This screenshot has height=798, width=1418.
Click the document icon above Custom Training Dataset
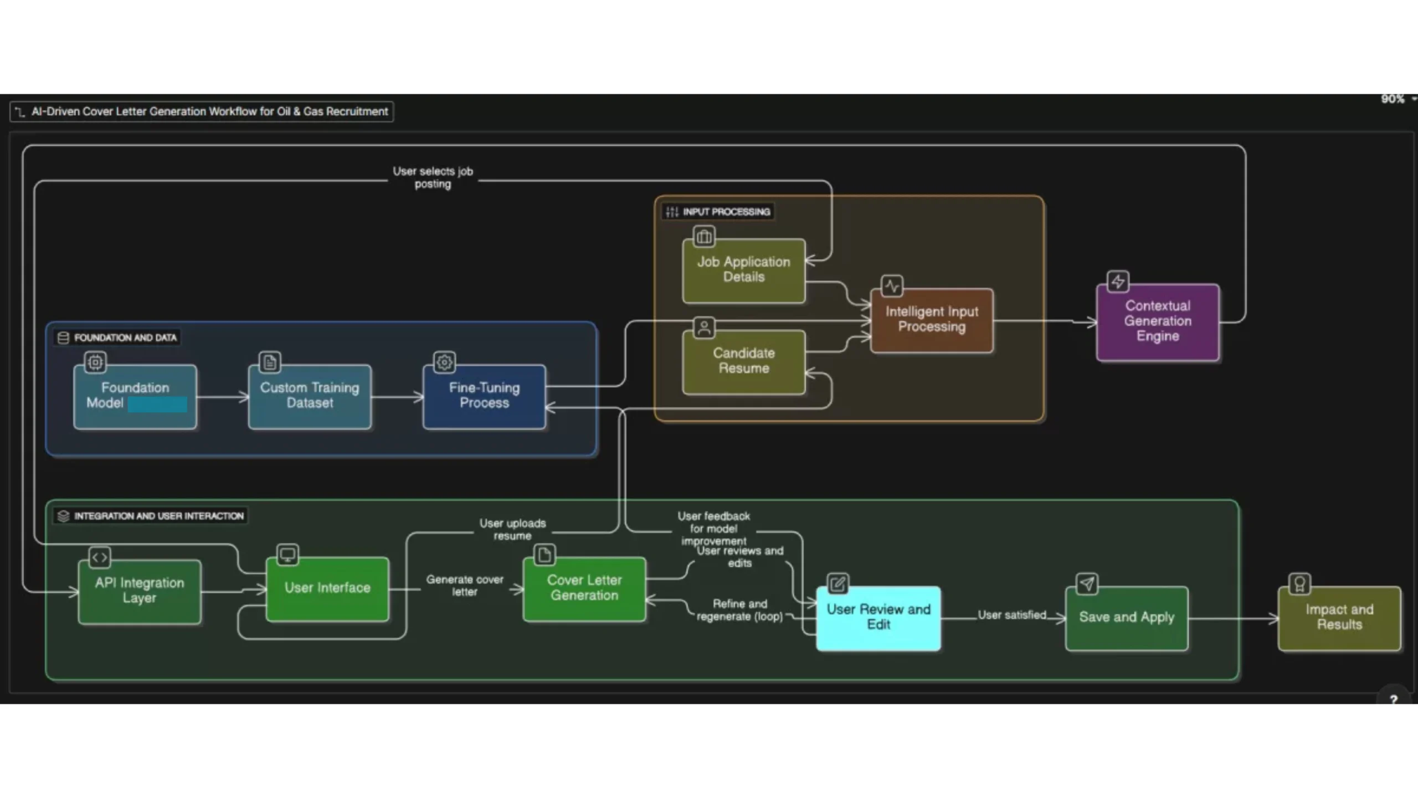click(x=270, y=362)
